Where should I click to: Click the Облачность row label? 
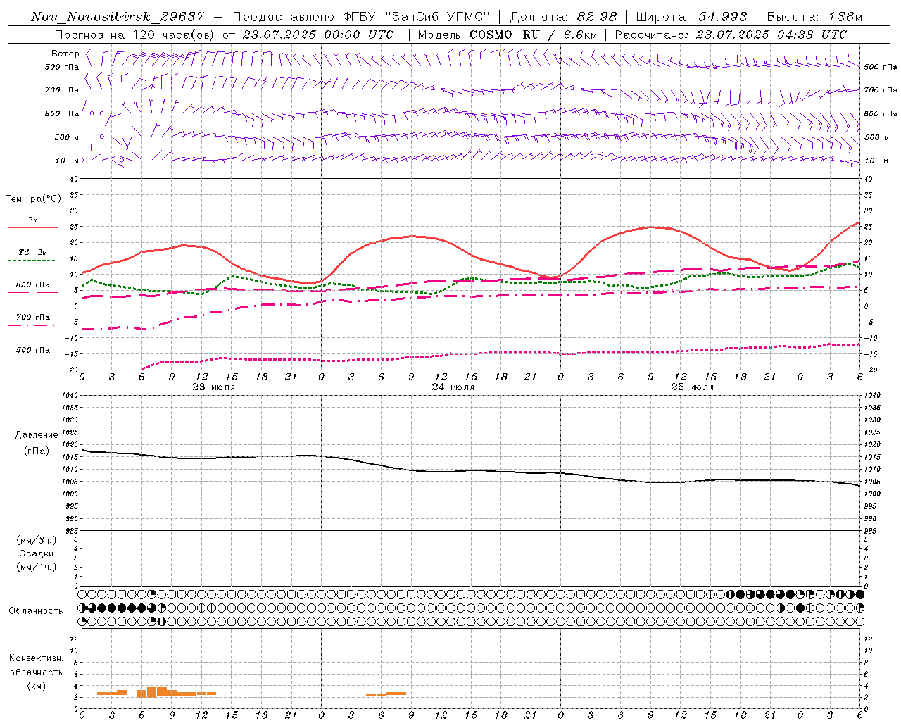pos(36,610)
